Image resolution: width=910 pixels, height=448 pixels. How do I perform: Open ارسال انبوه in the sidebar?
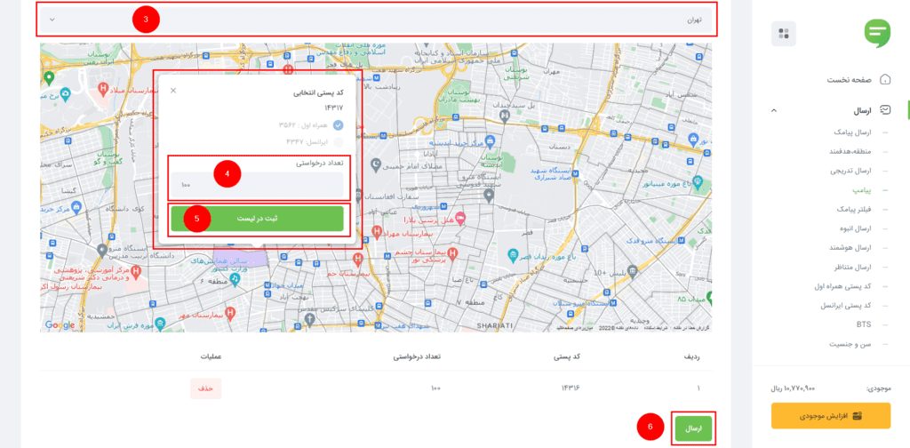[x=856, y=228]
